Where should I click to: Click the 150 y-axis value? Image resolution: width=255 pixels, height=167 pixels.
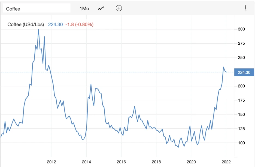pyautogui.click(x=241, y=114)
